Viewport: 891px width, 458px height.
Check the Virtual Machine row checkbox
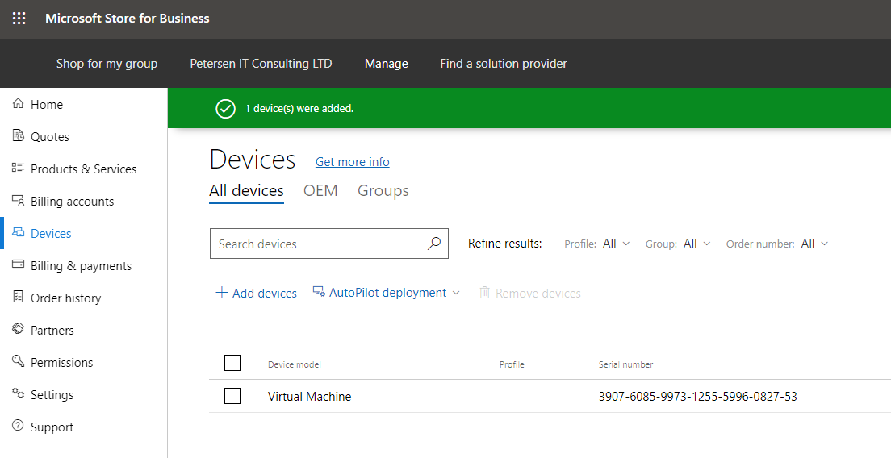232,396
